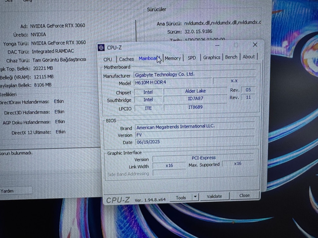Viewport: 318px width, 238px height.
Task: Close CPU-Z with the X icon
Action: pyautogui.click(x=255, y=45)
